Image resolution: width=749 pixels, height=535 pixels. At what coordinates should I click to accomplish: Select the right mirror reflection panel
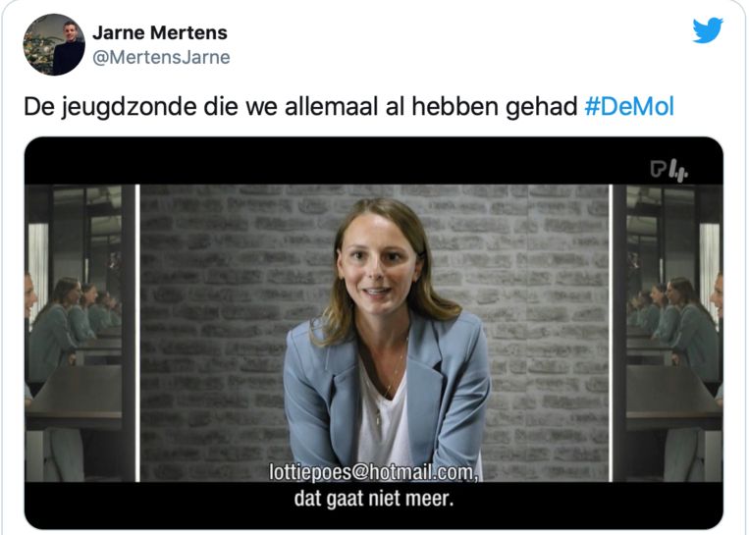click(668, 333)
